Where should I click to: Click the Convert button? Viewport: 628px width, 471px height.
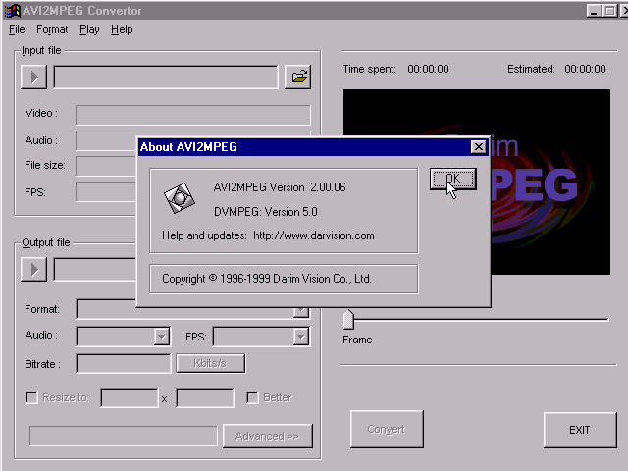(x=387, y=429)
